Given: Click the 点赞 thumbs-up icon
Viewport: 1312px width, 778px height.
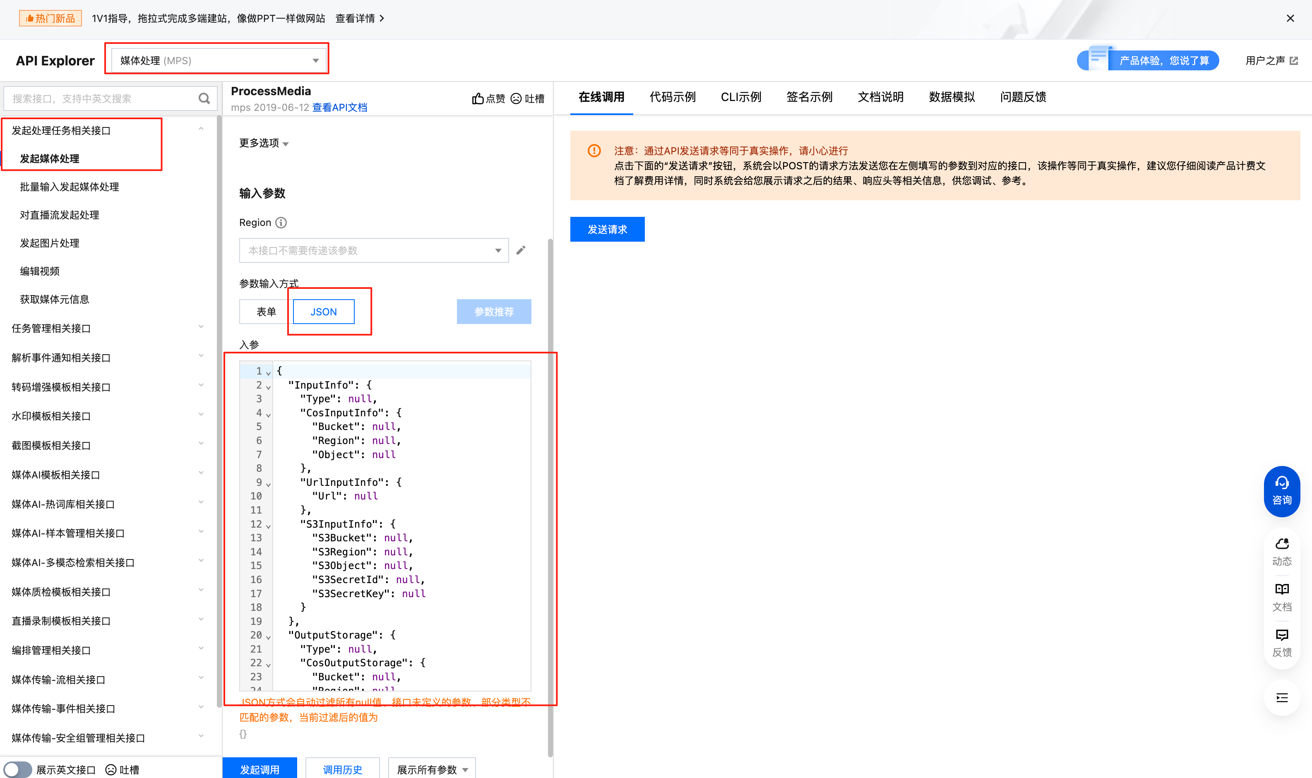Looking at the screenshot, I should click(478, 98).
